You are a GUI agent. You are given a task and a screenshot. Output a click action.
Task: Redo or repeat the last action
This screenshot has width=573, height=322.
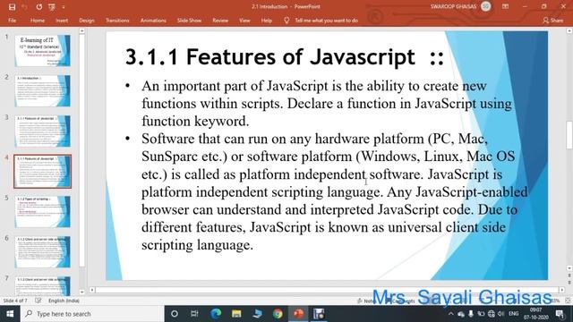pyautogui.click(x=38, y=7)
